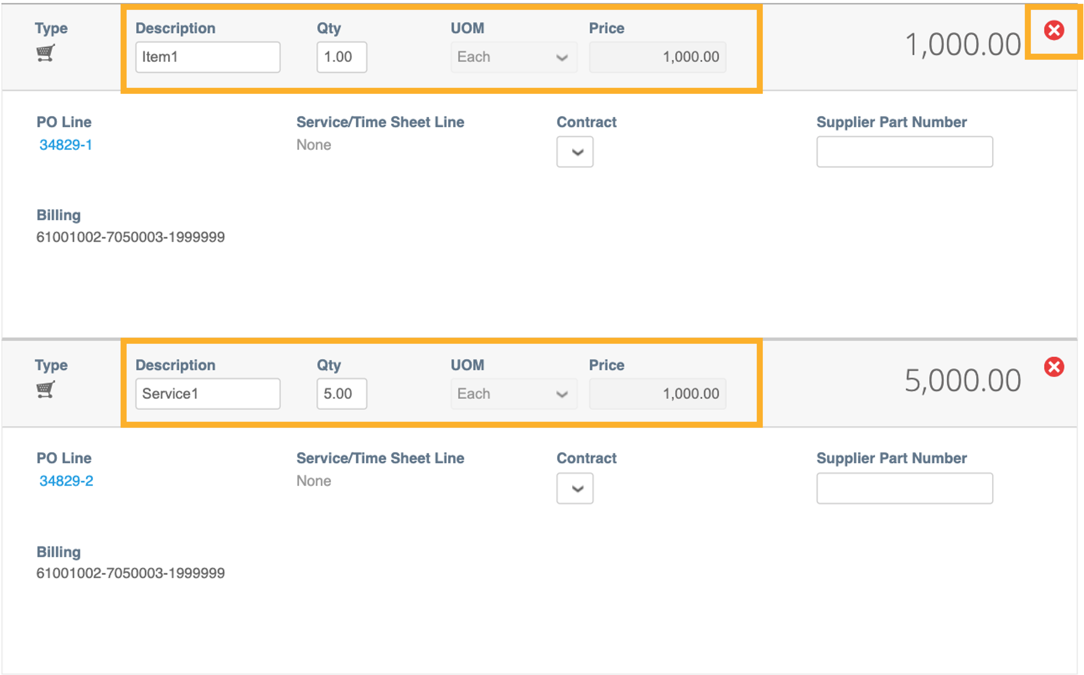This screenshot has width=1084, height=675.
Task: Open PO Line 34829-1
Action: coord(66,144)
